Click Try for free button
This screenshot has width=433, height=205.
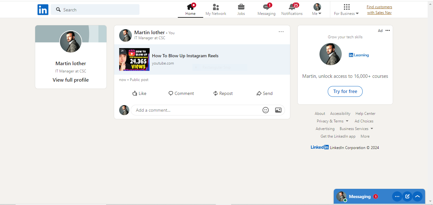click(x=345, y=91)
